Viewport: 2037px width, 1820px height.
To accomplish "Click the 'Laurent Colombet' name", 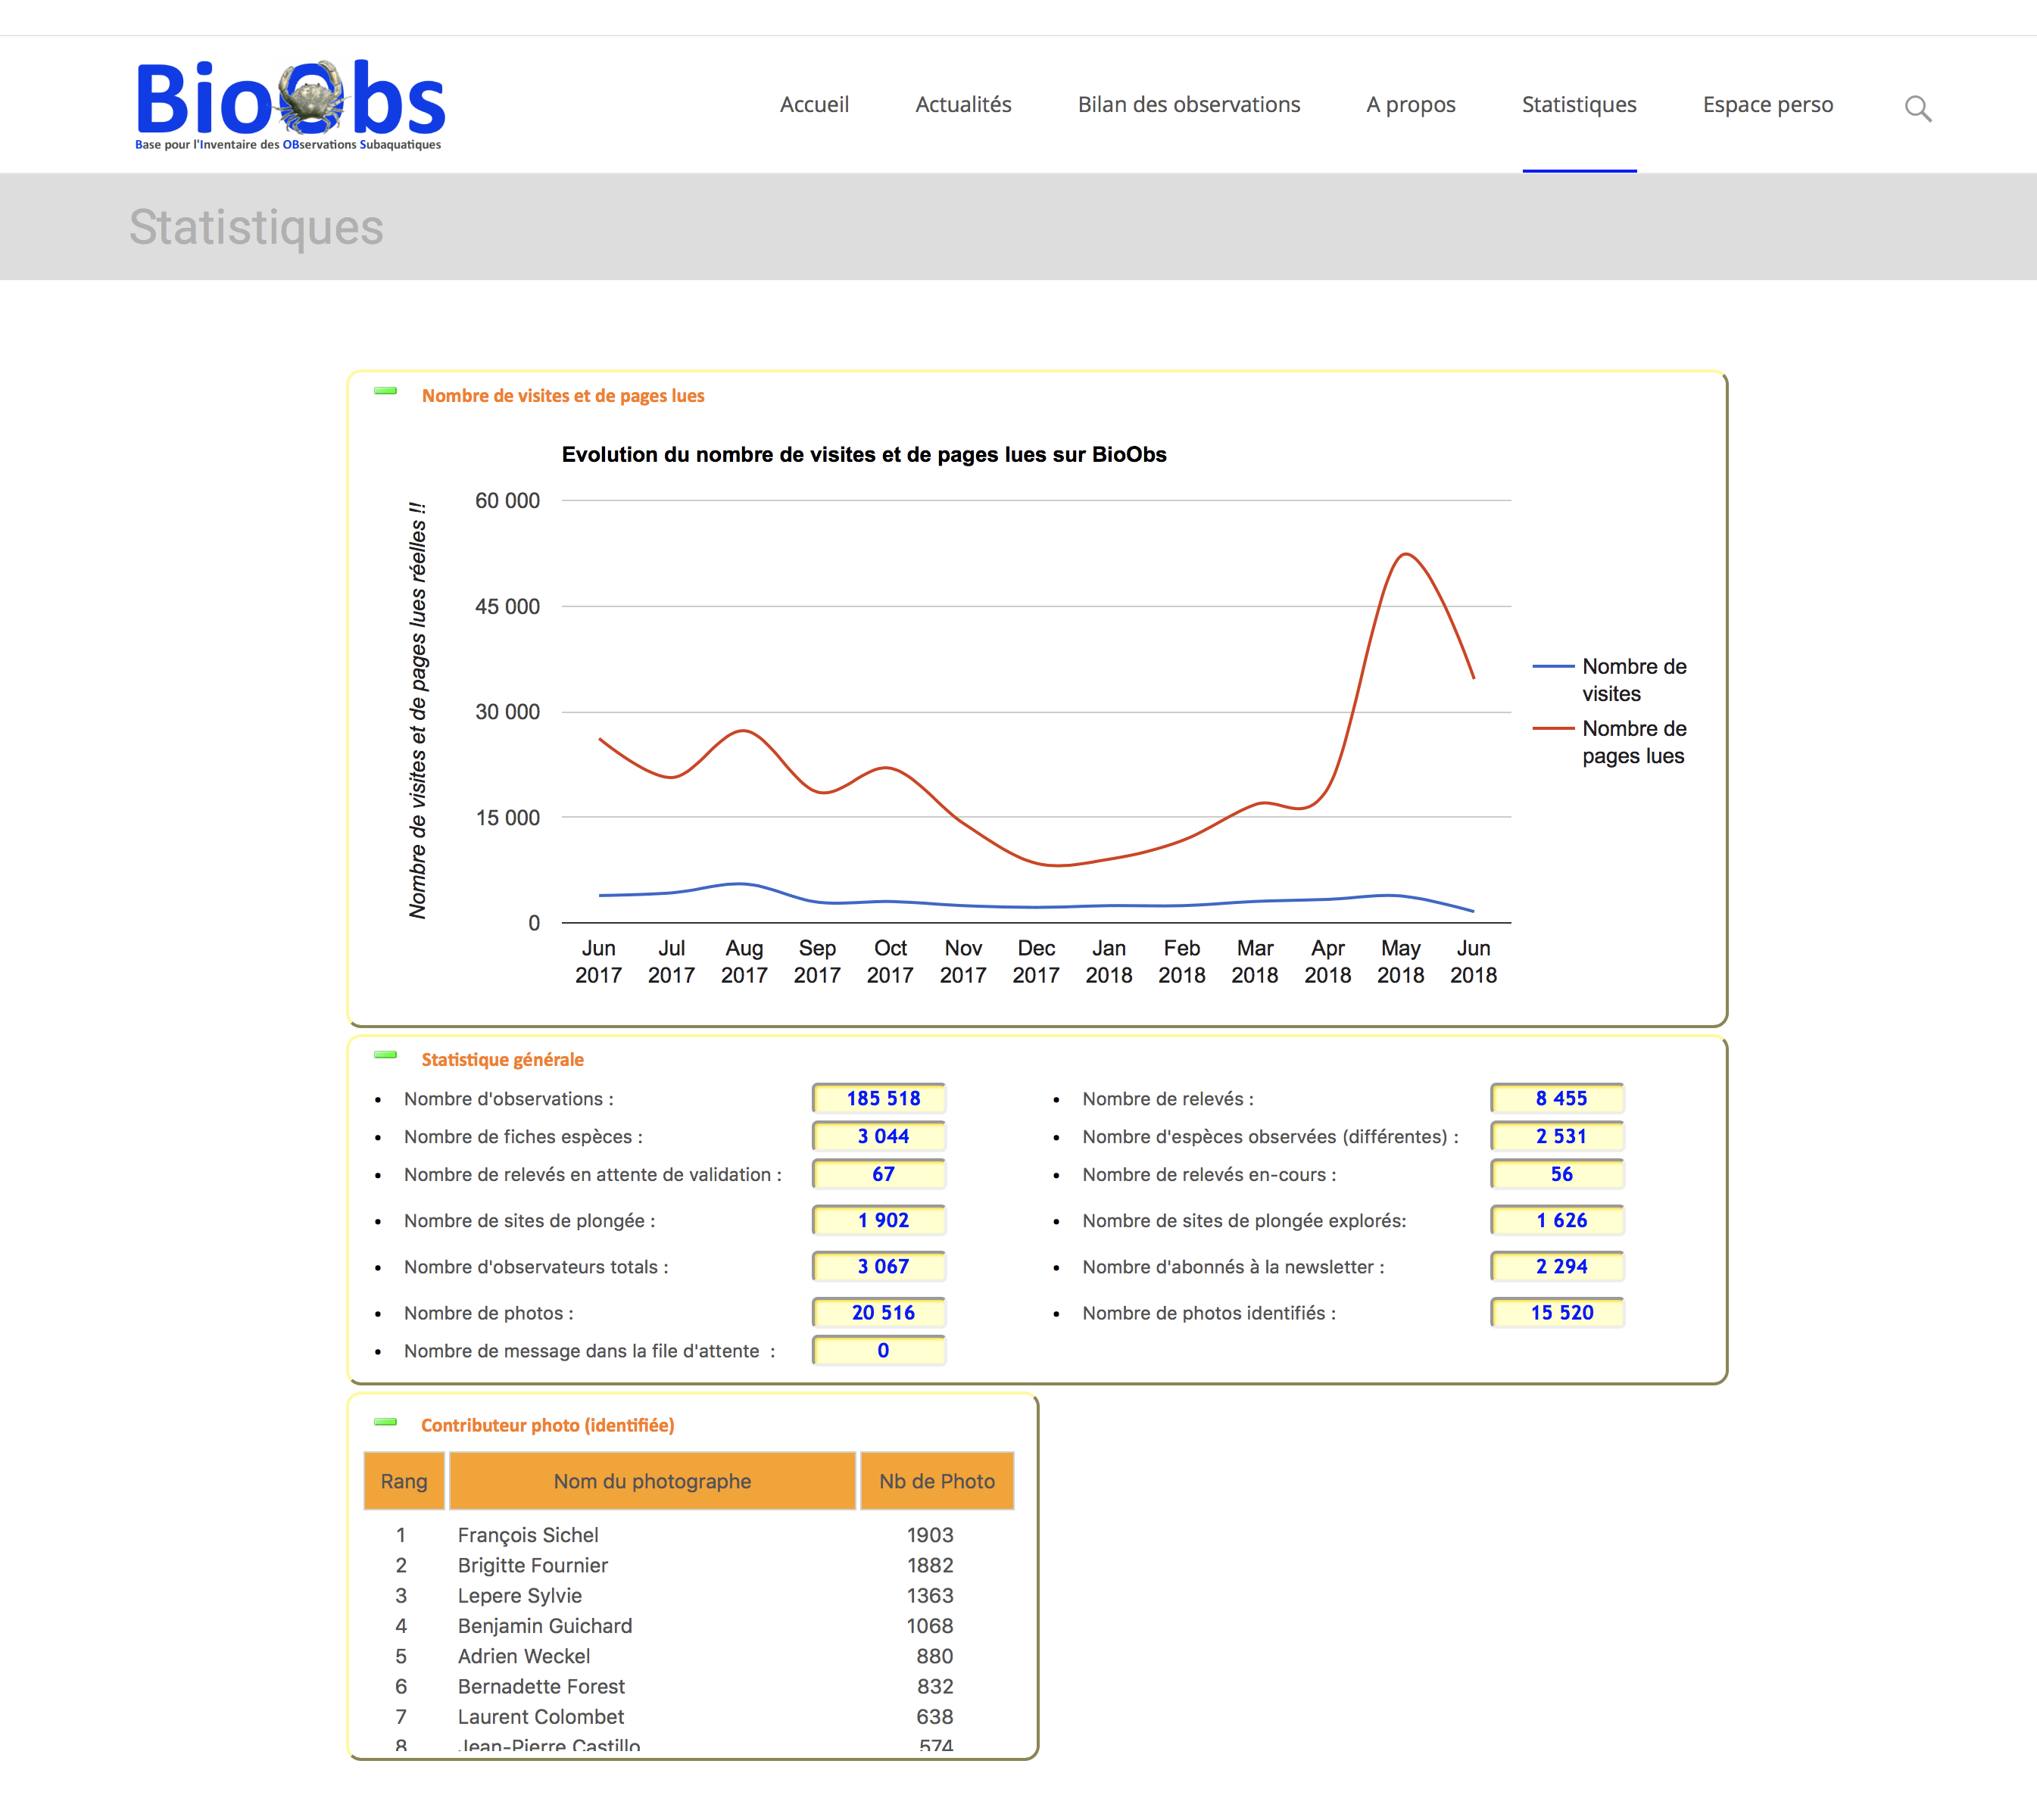I will click(541, 1716).
